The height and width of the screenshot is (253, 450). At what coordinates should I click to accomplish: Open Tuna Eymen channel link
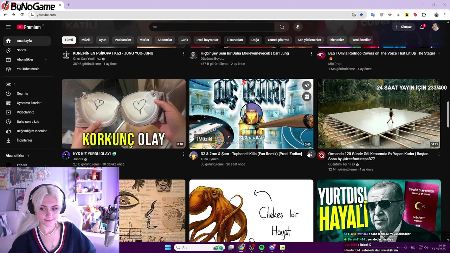pyautogui.click(x=210, y=159)
